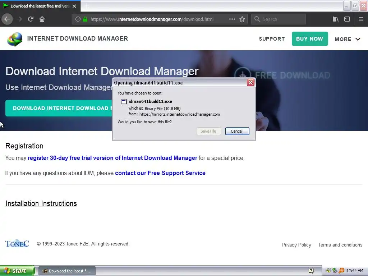Click the first green system tray icon
This screenshot has height=276, width=368.
pos(328,271)
